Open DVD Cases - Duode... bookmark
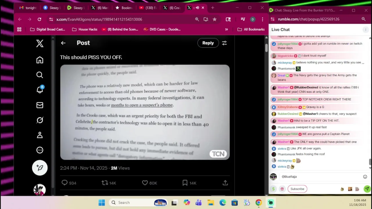This screenshot has width=372, height=209. (162, 29)
